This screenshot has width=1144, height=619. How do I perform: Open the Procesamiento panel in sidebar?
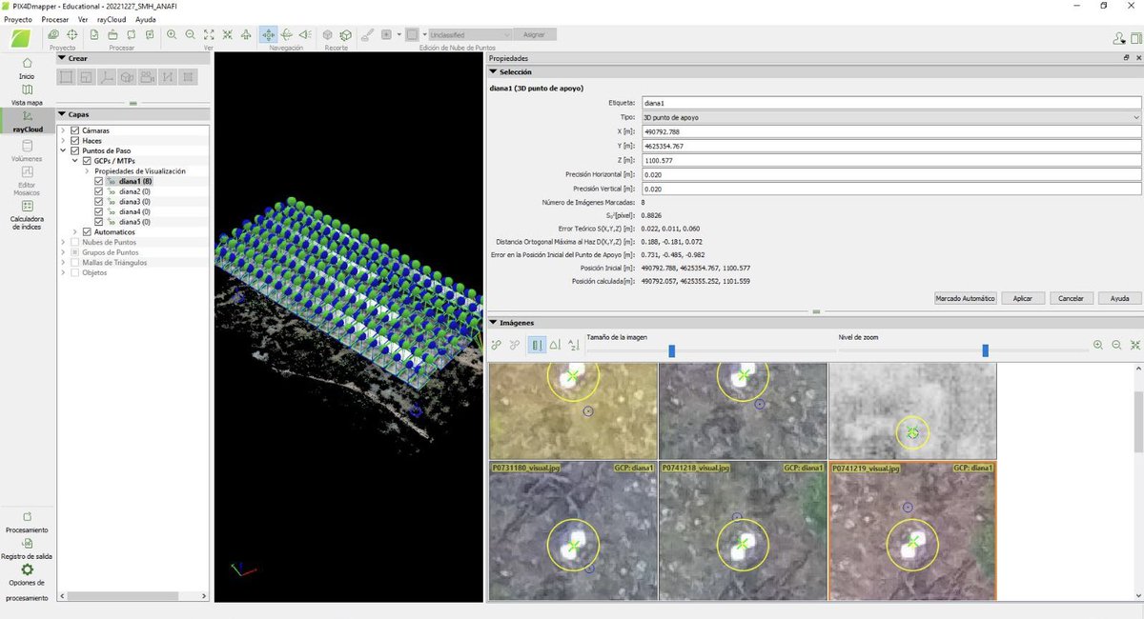pyautogui.click(x=27, y=521)
